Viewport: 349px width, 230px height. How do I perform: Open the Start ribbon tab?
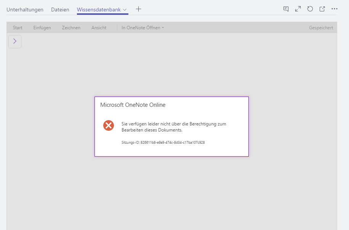pyautogui.click(x=18, y=28)
